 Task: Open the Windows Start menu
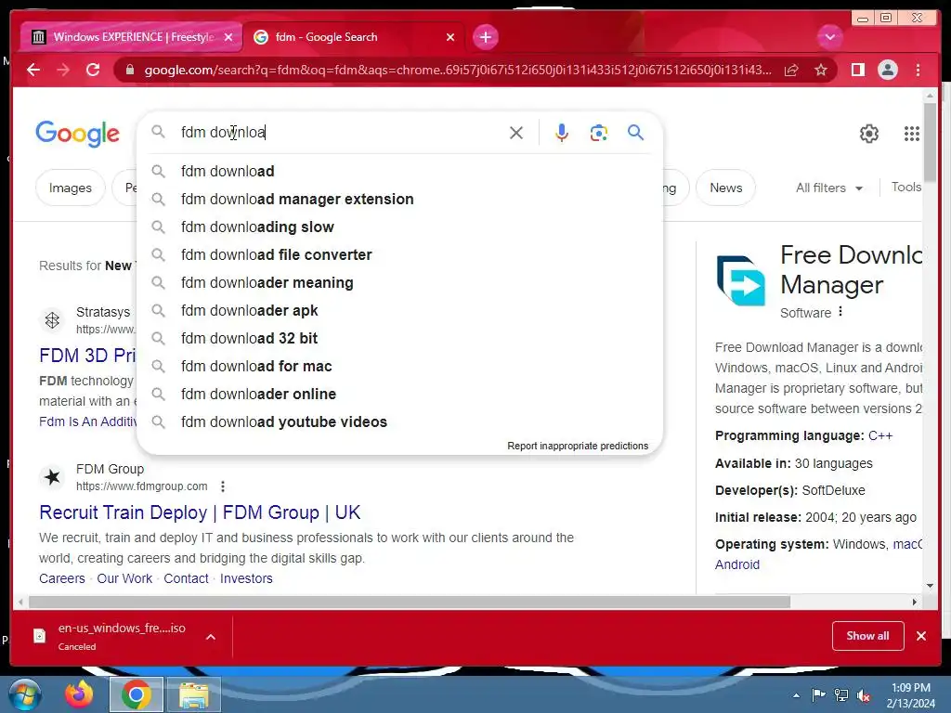[x=25, y=694]
